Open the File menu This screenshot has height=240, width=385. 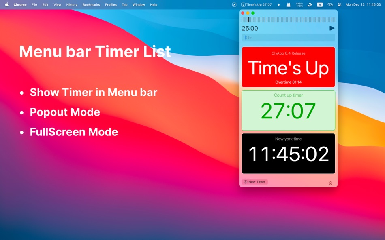(x=34, y=5)
